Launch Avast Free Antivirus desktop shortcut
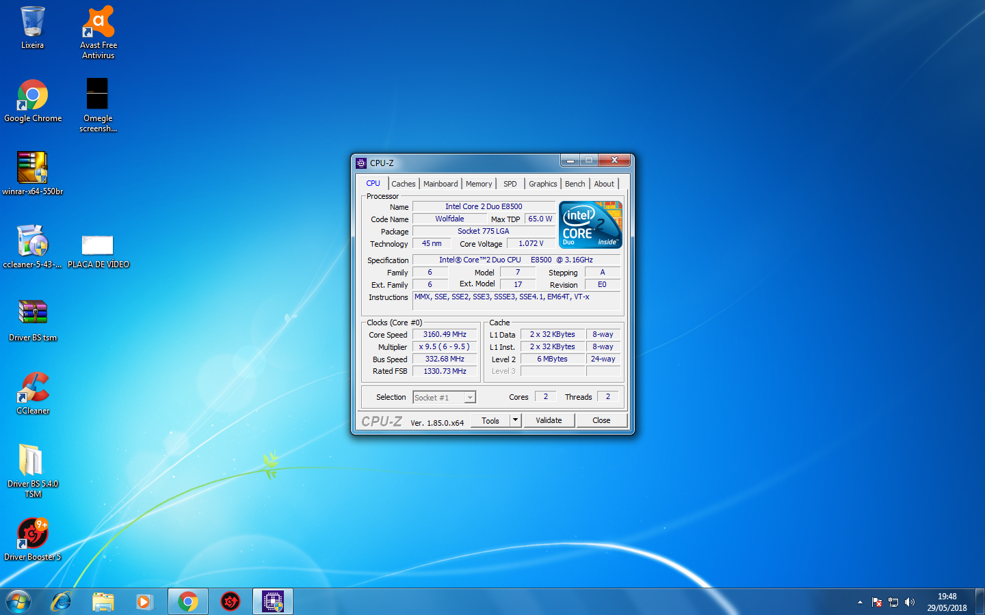This screenshot has height=615, width=985. point(98,32)
